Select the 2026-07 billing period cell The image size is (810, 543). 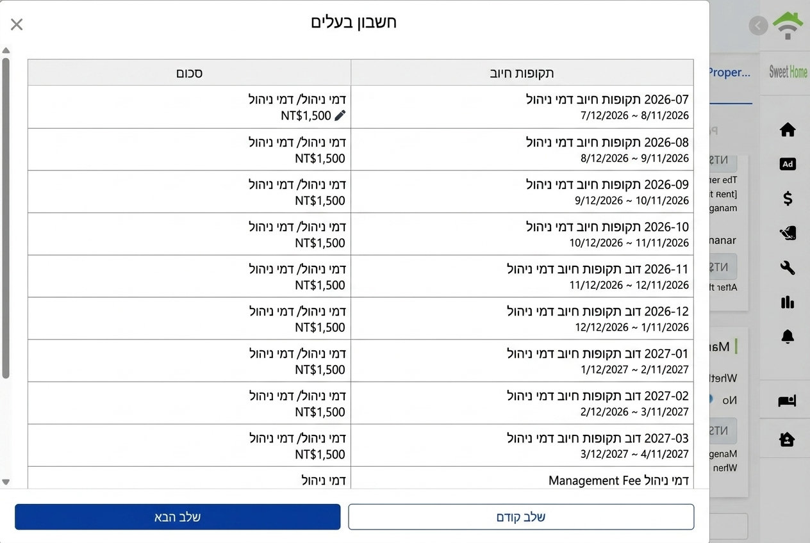pyautogui.click(x=522, y=107)
